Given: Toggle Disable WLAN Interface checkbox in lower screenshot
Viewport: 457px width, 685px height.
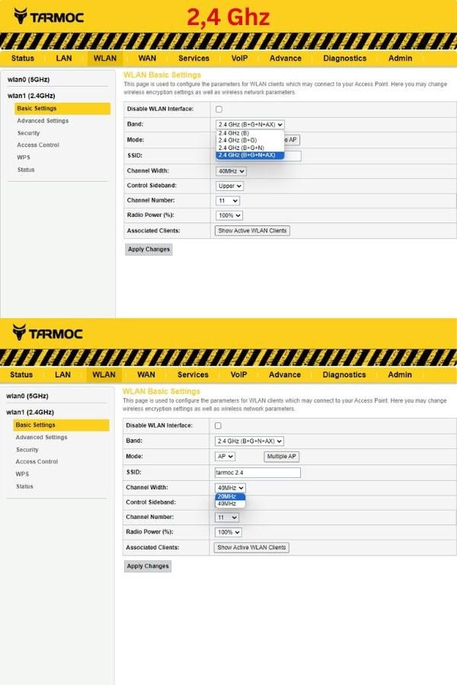Looking at the screenshot, I should (x=218, y=426).
